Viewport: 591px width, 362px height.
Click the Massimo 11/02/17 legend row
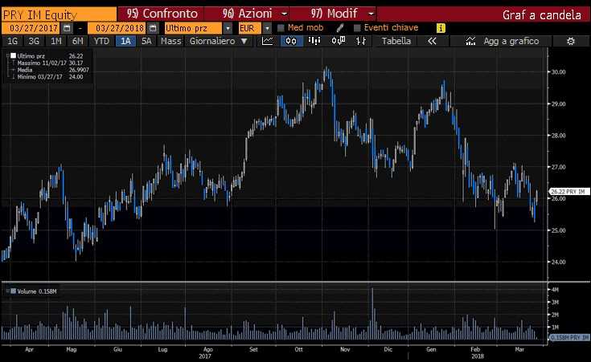coord(50,63)
